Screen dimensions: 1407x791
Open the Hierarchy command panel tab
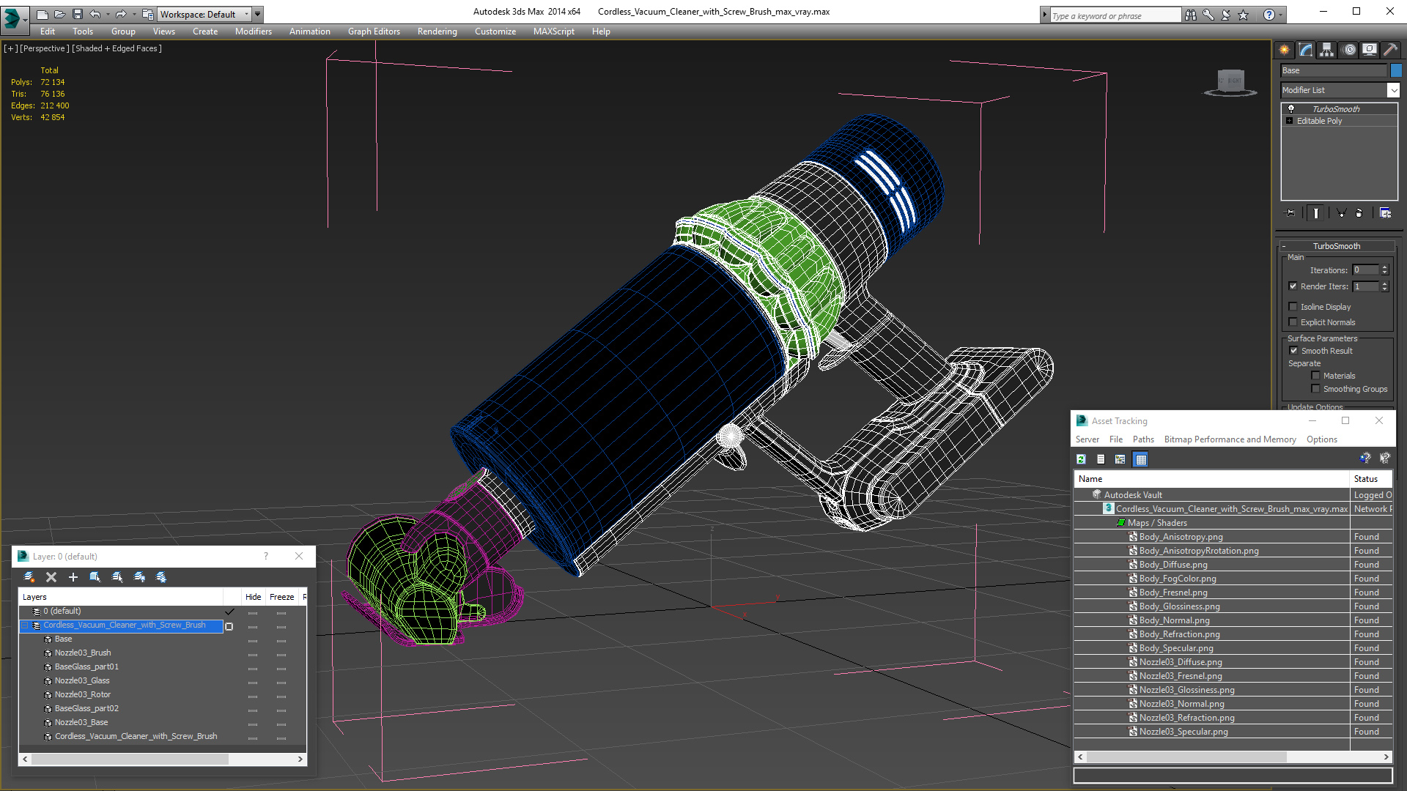(1327, 50)
